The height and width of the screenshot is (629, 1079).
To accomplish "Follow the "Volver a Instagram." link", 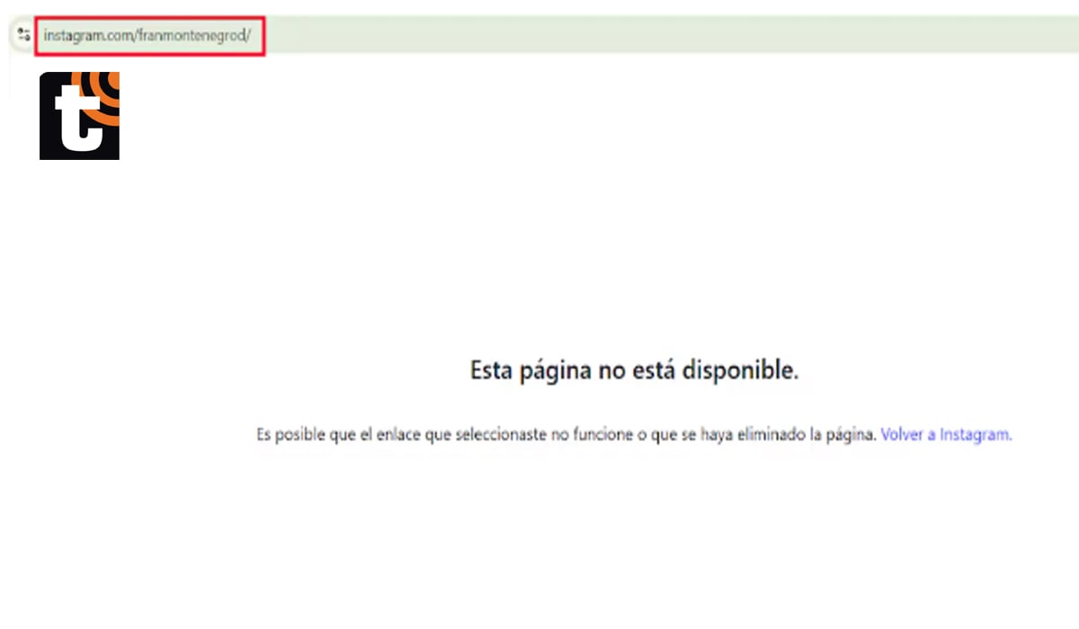I will 946,435.
